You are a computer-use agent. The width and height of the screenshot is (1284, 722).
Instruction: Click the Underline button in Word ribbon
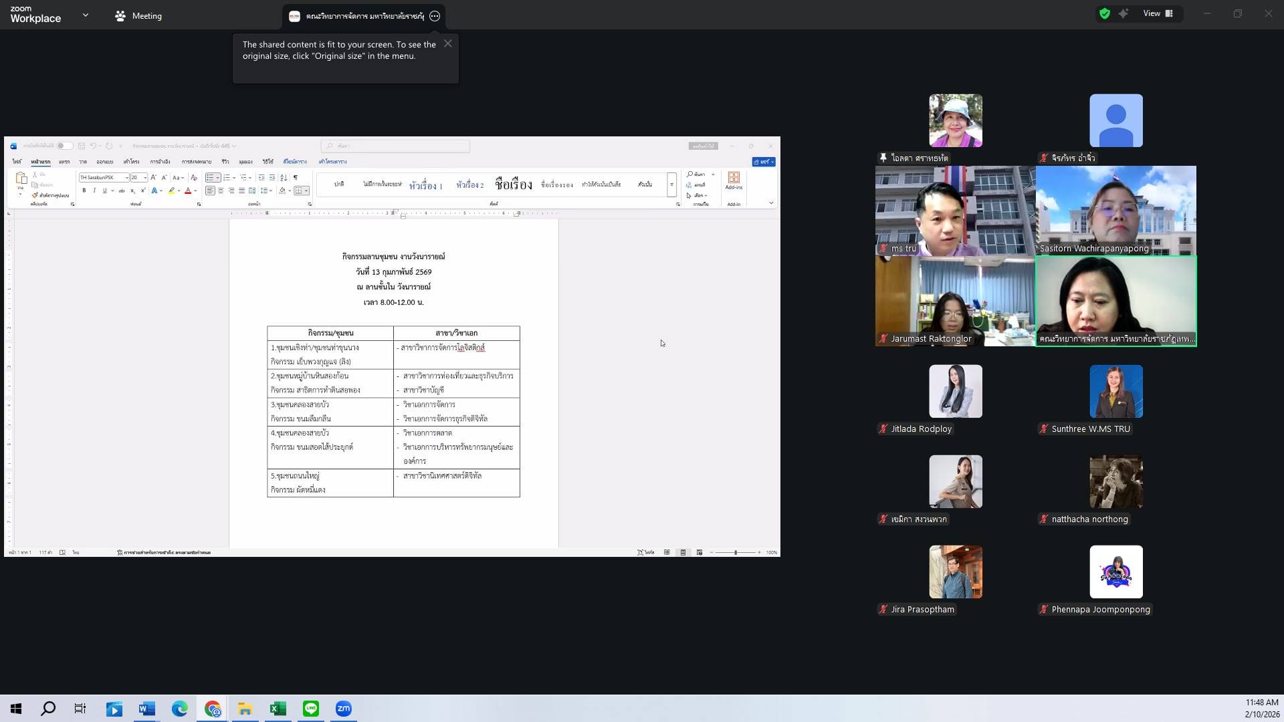click(x=104, y=191)
